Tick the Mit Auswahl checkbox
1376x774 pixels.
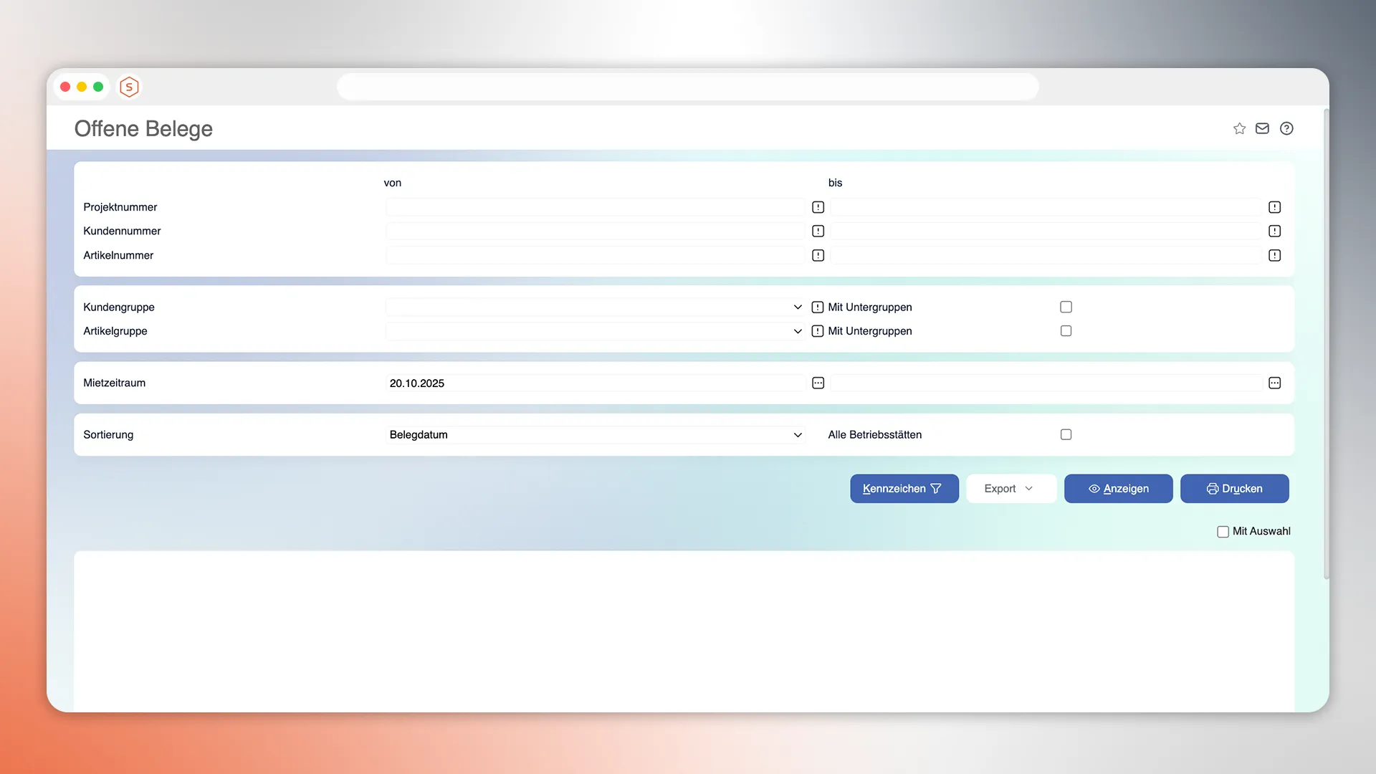1223,531
